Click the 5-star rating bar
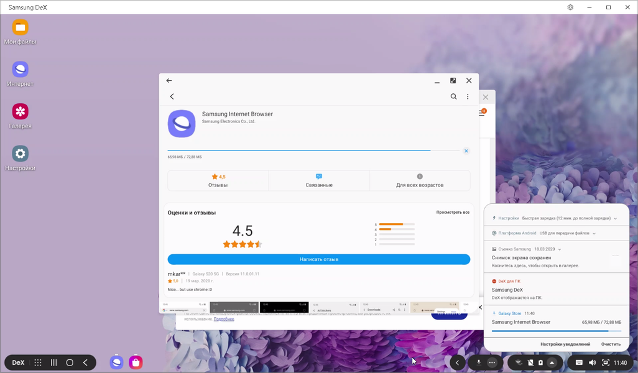The image size is (638, 373). pyautogui.click(x=397, y=224)
